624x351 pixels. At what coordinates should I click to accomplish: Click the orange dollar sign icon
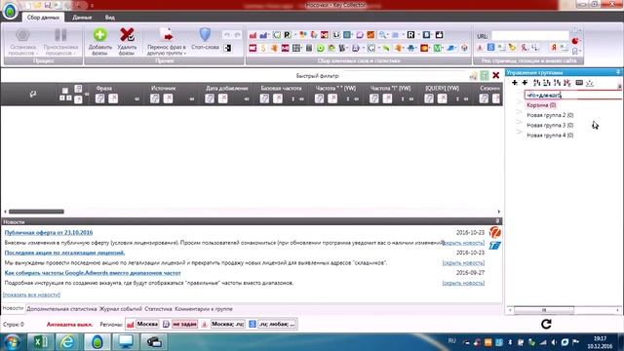click(x=263, y=48)
